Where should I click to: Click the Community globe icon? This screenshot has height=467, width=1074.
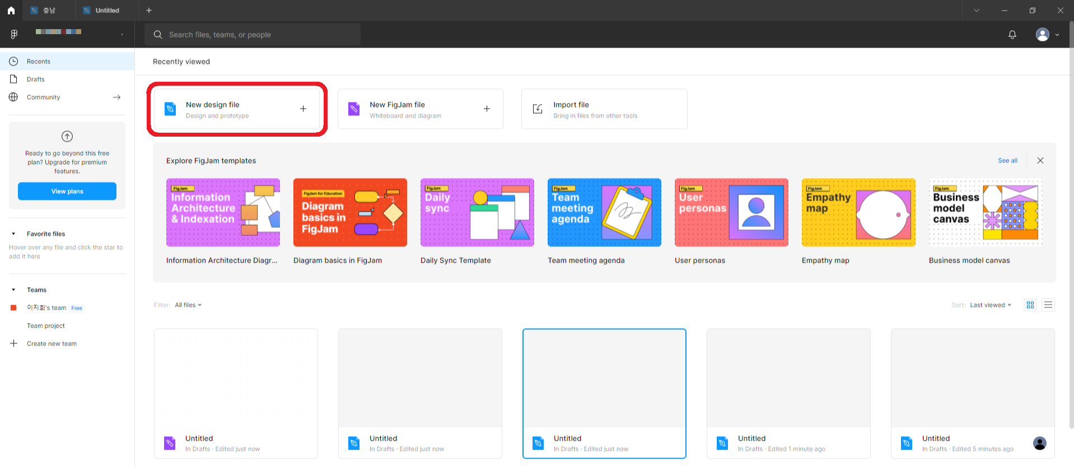[x=13, y=97]
